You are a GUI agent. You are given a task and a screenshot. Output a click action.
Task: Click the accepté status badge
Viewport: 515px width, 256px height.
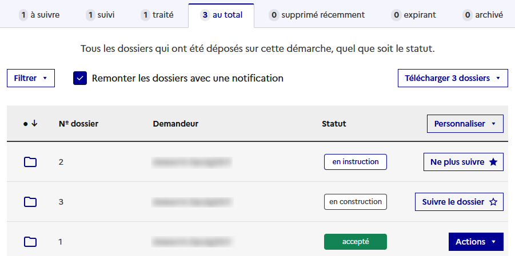click(356, 242)
